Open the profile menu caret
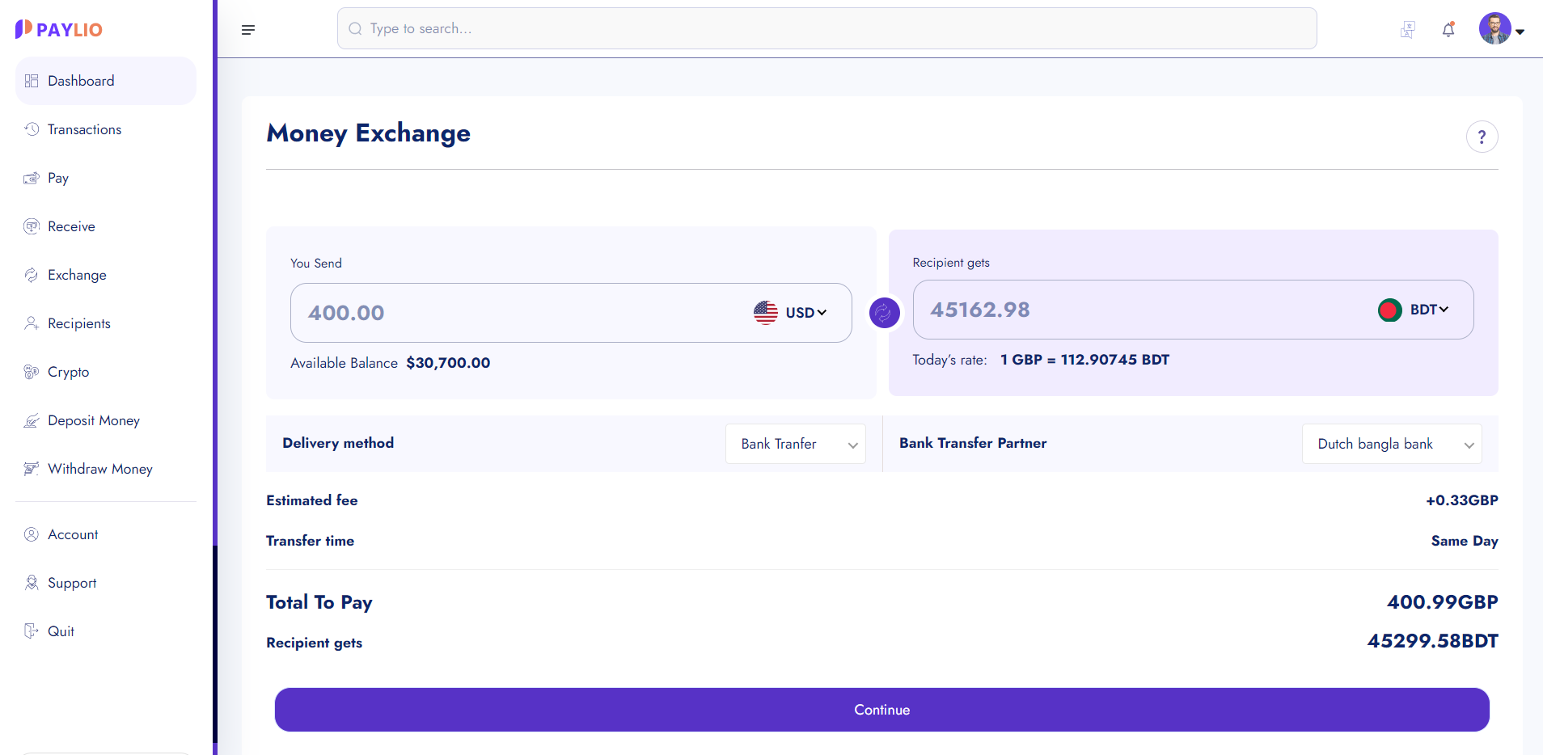Viewport: 1543px width, 755px height. point(1520,32)
